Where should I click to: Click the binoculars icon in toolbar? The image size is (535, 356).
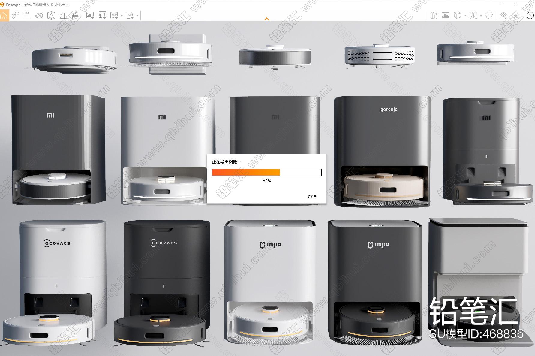[x=39, y=15]
